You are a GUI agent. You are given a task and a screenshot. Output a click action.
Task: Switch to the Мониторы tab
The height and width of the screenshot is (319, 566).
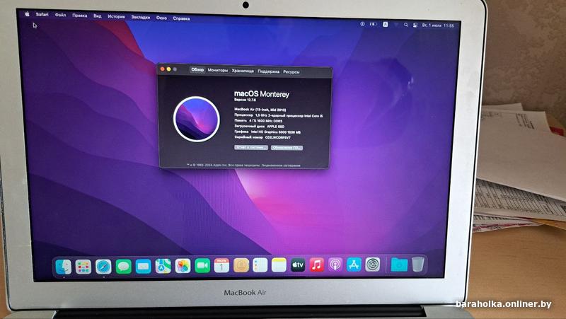(x=218, y=70)
